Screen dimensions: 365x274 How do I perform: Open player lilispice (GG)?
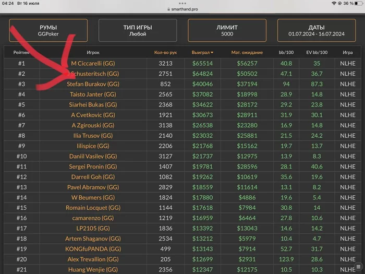[93, 146]
